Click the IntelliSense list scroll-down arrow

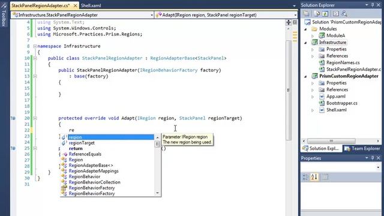(x=157, y=193)
